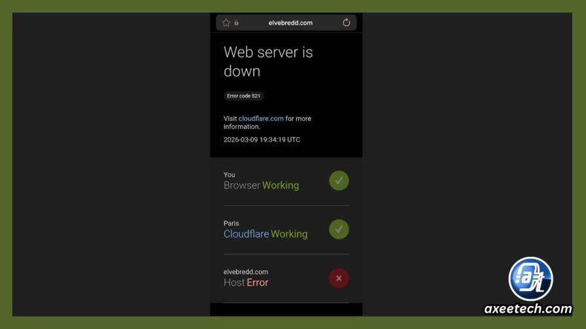The height and width of the screenshot is (329, 586).
Task: Open the blue Cloudflare link in Paris row
Action: [x=247, y=234]
